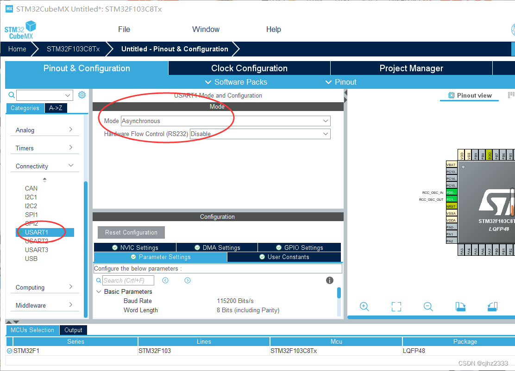Collapse the bottom panel with arrow icons
515x371 pixels.
13,322
